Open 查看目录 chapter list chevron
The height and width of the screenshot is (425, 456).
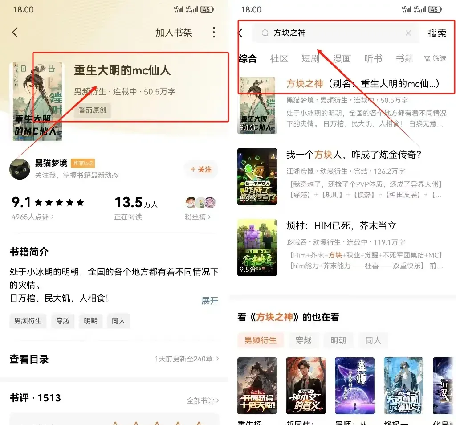pyautogui.click(x=217, y=359)
